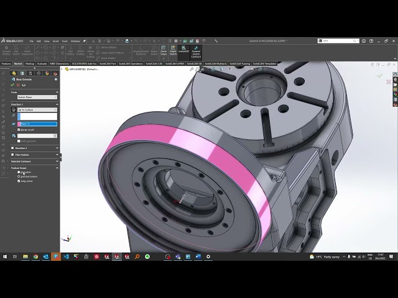Image resolution: width=398 pixels, height=298 pixels.
Task: Click the search commands box in title bar
Action: 338,41
